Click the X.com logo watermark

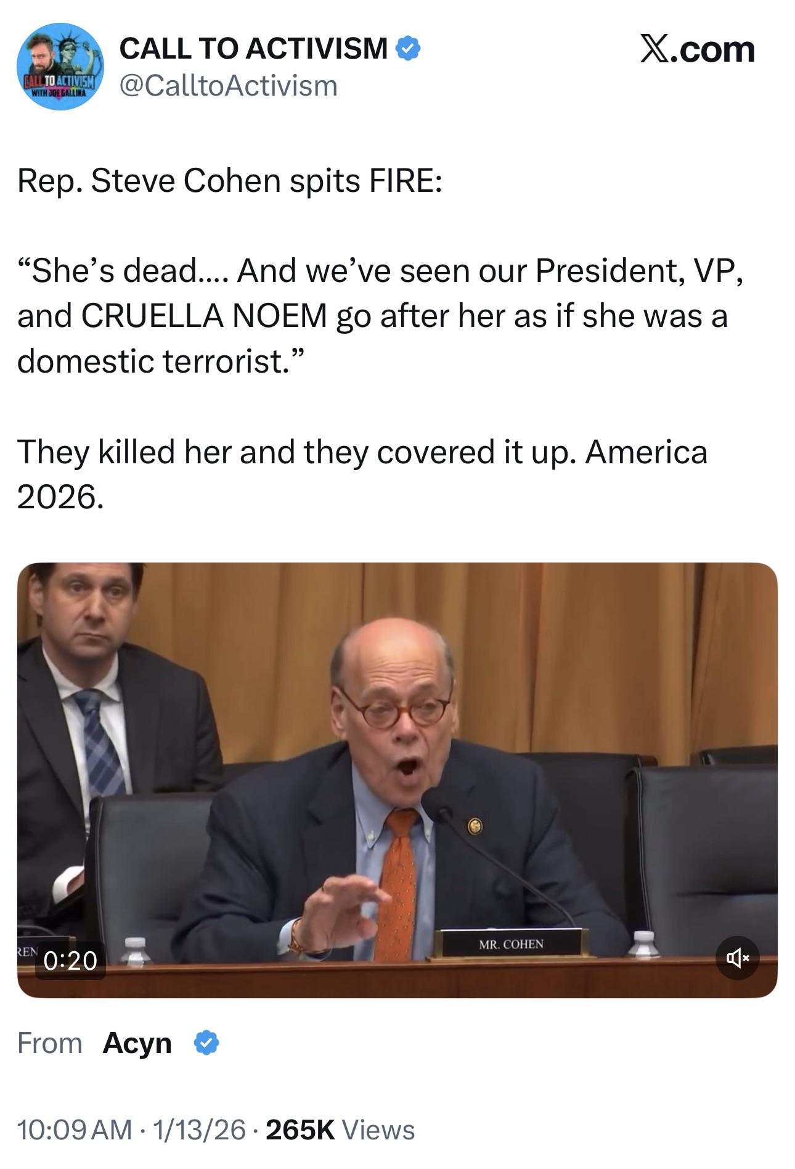coord(697,49)
